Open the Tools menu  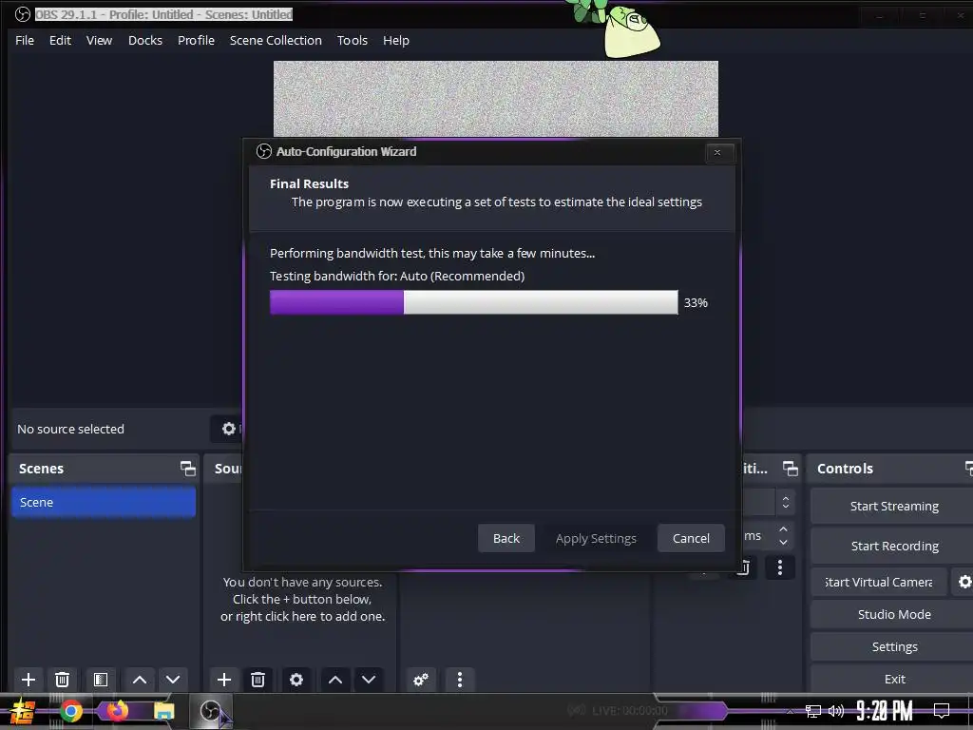coord(353,40)
